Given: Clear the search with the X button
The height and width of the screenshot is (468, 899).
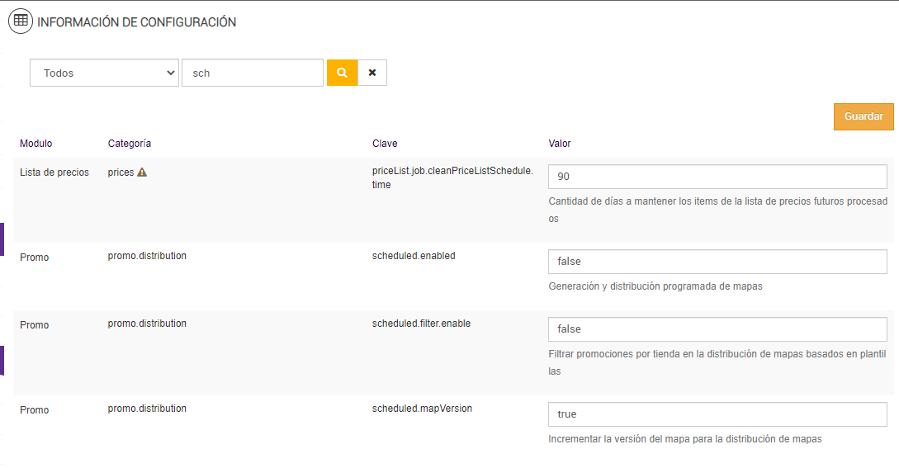Looking at the screenshot, I should tap(372, 73).
